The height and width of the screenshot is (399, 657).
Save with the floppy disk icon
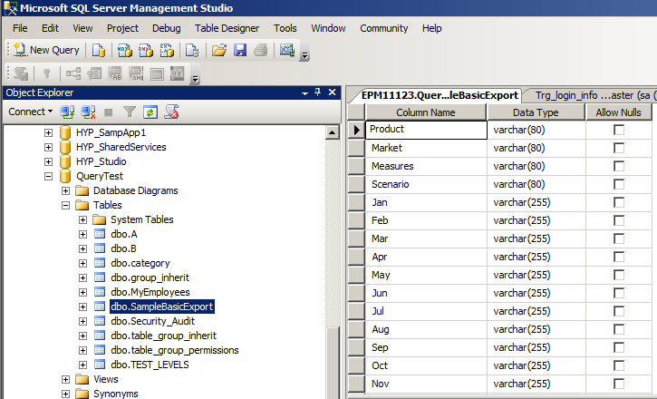pyautogui.click(x=240, y=50)
